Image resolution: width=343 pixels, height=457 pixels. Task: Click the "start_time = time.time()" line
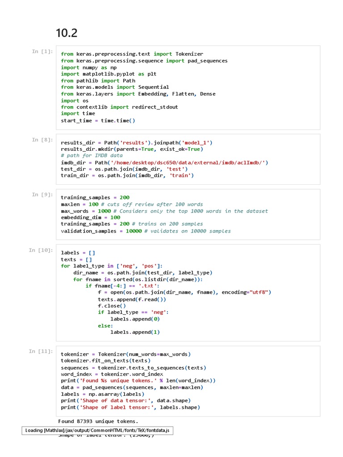(x=98, y=120)
